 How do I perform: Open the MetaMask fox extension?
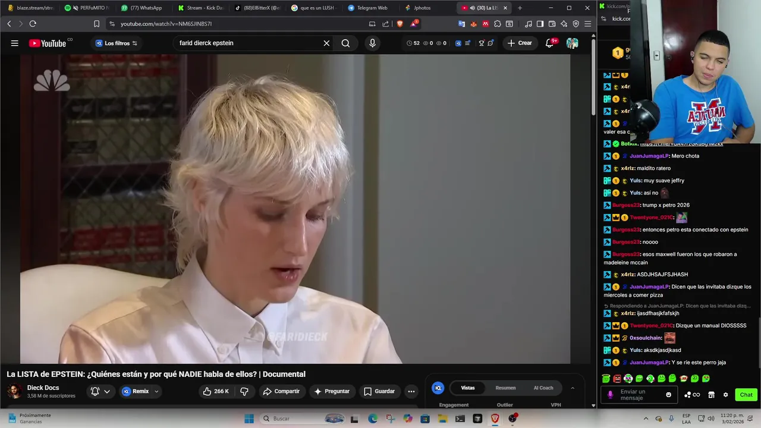473,24
